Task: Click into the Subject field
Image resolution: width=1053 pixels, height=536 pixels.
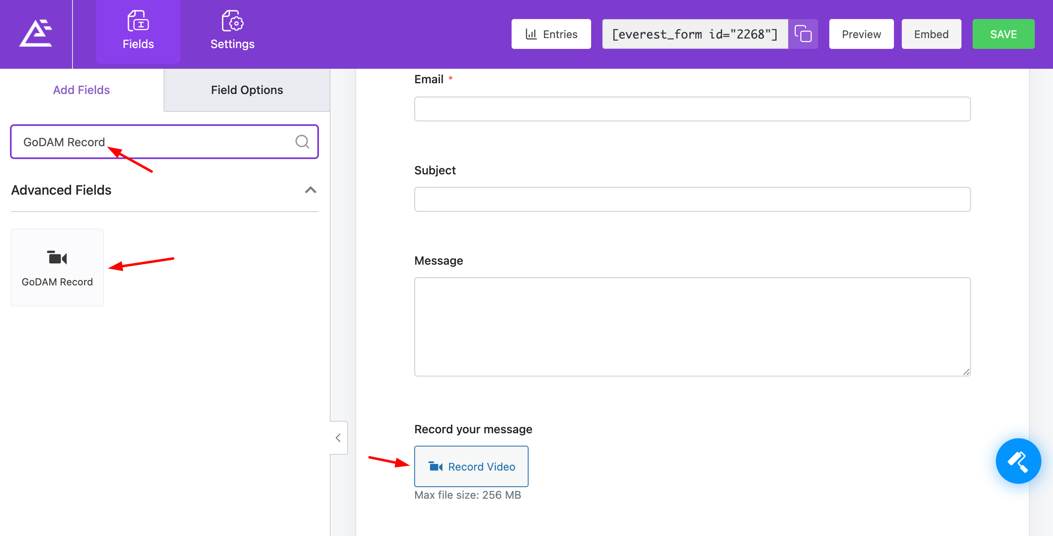Action: point(692,199)
